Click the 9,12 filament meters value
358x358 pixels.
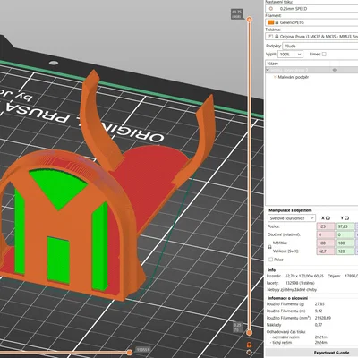319,311
